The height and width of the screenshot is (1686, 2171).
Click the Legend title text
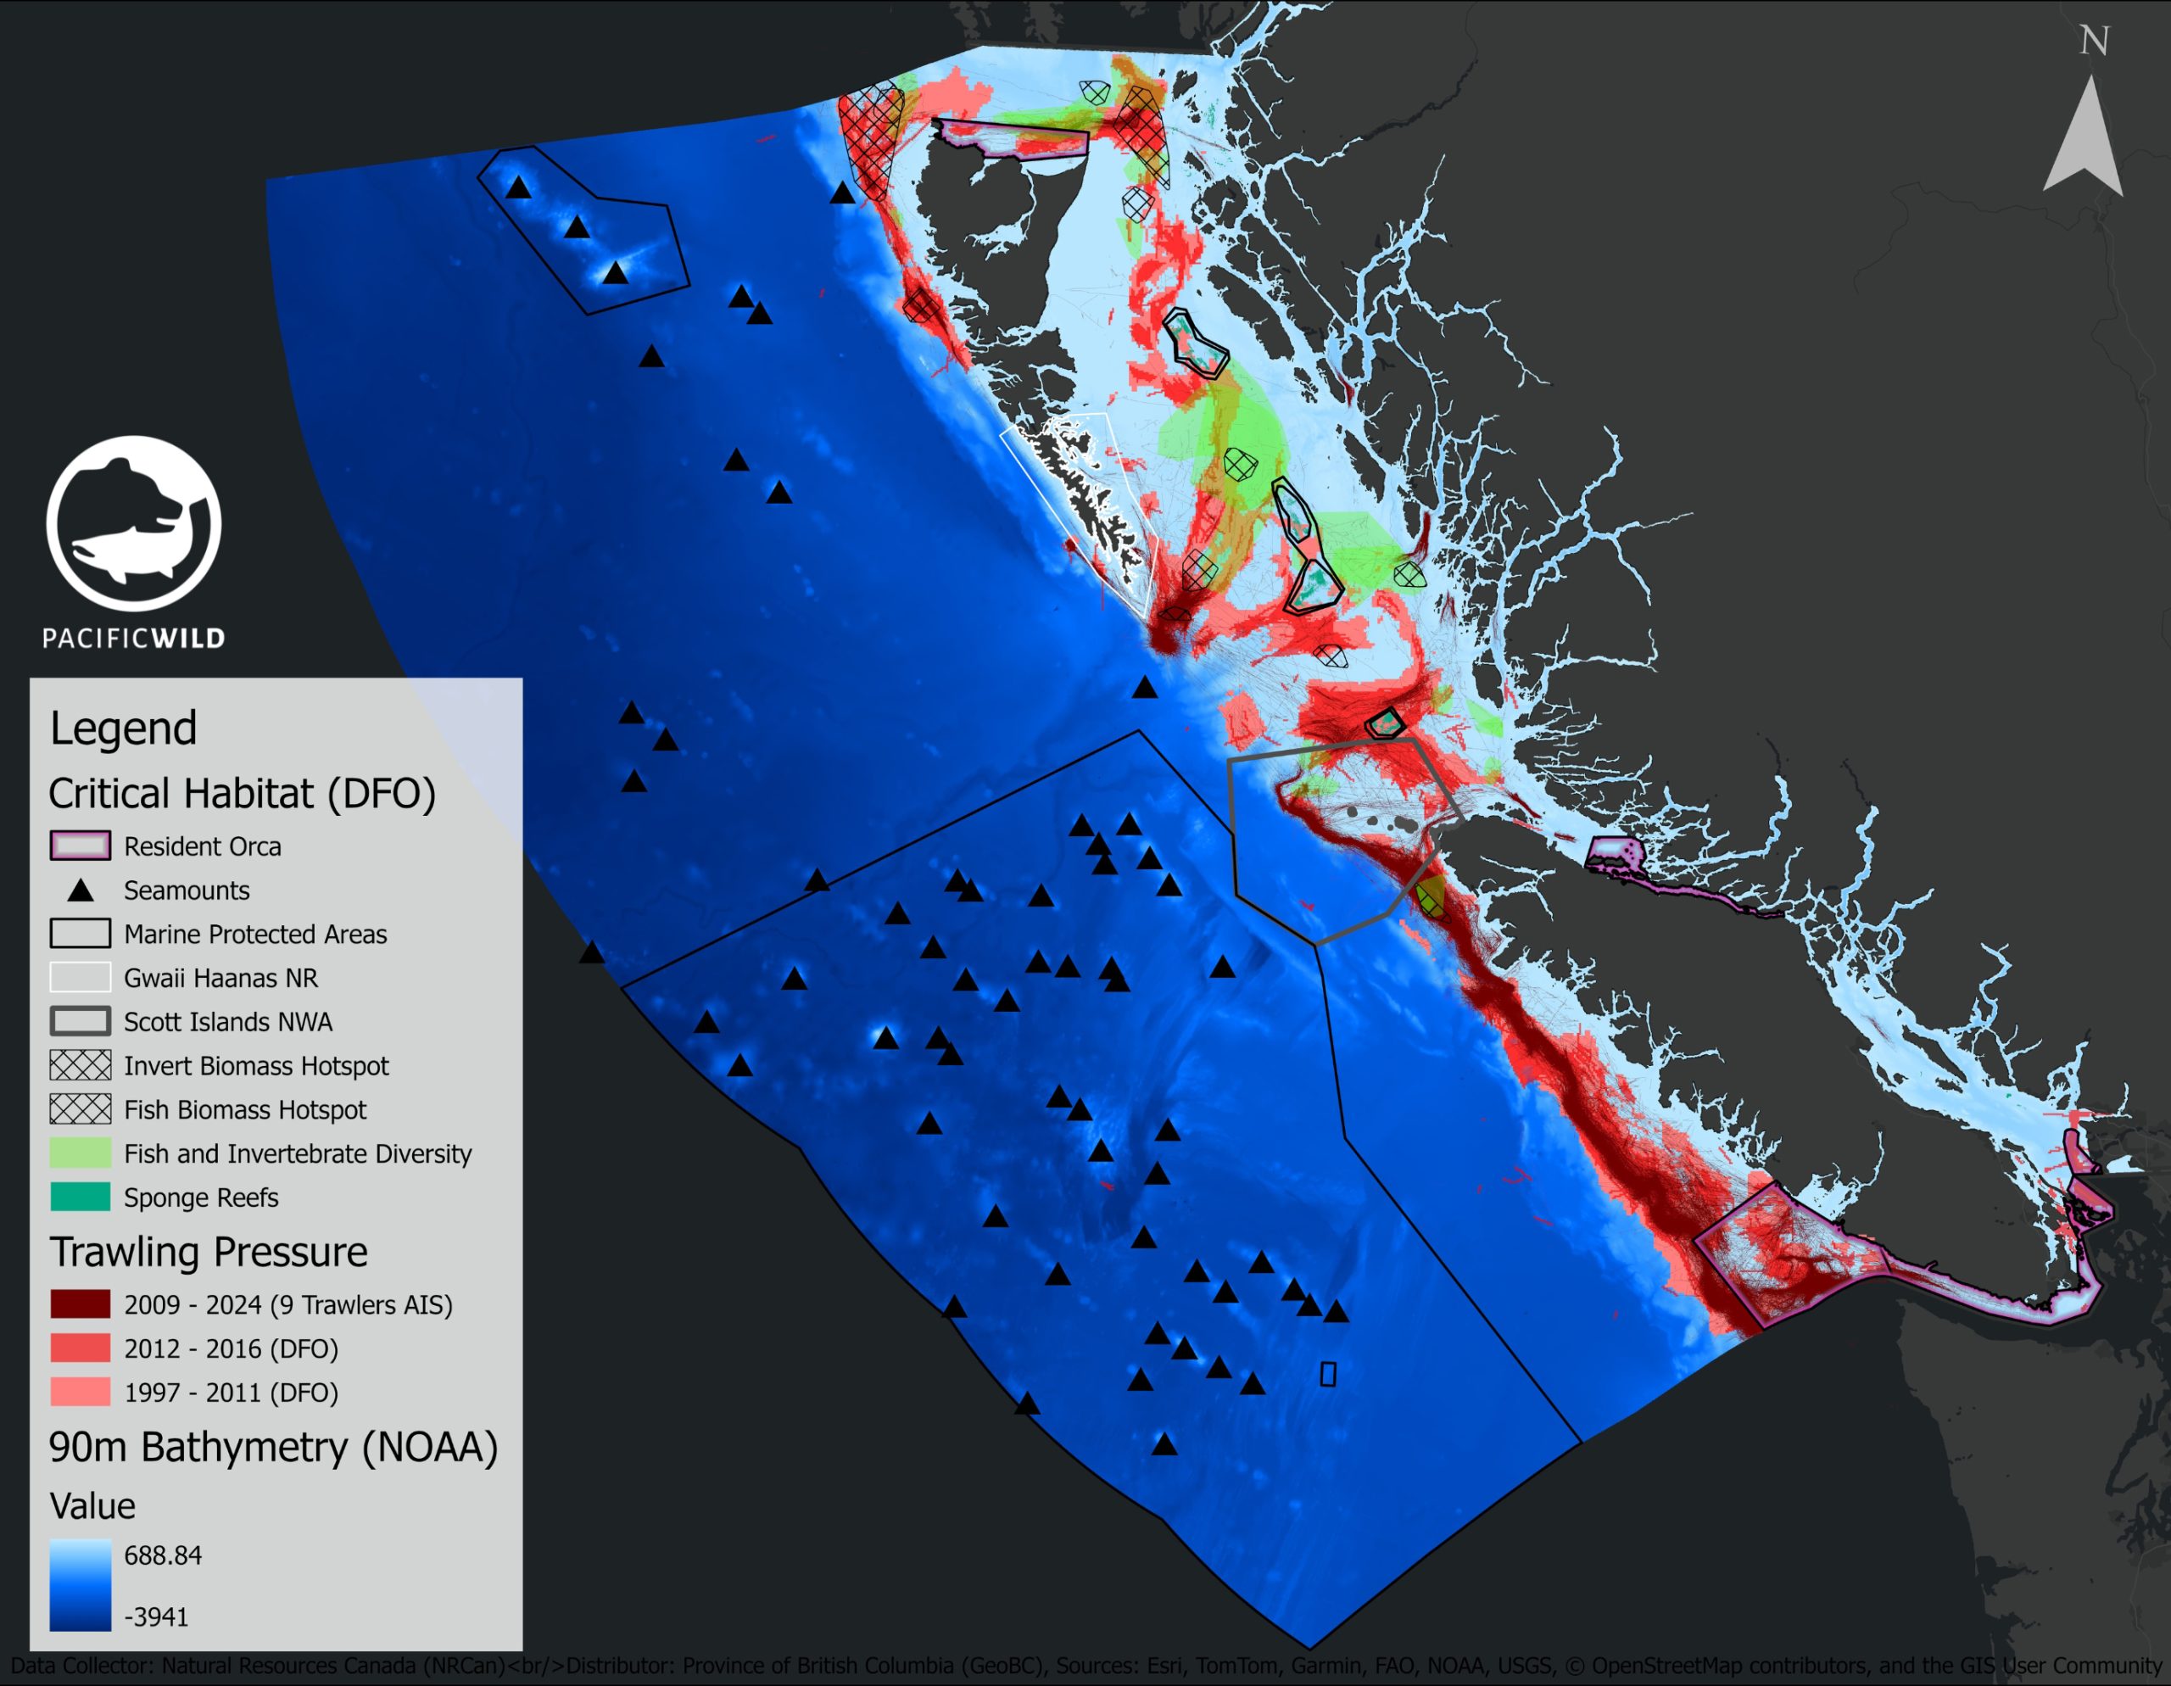pyautogui.click(x=123, y=729)
